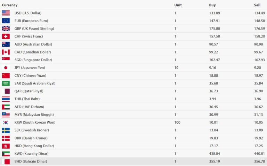Click the USD buy rate 133.89
The height and width of the screenshot is (166, 267).
point(215,13)
